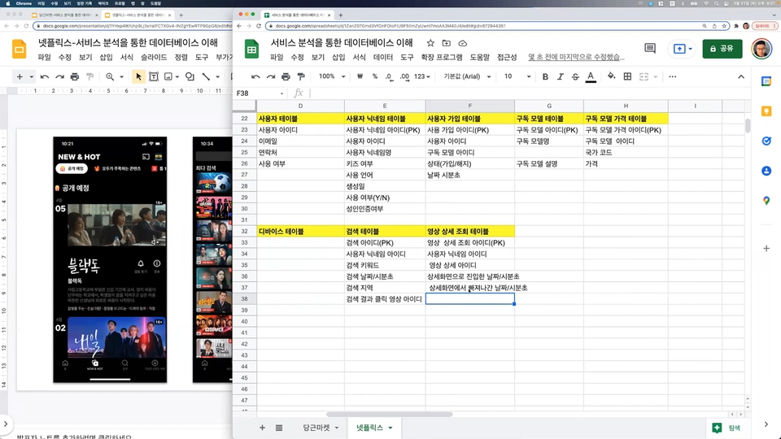Screen dimensions: 781x439
Task: Open the 도움말 menu in Sheets
Action: pyautogui.click(x=480, y=58)
